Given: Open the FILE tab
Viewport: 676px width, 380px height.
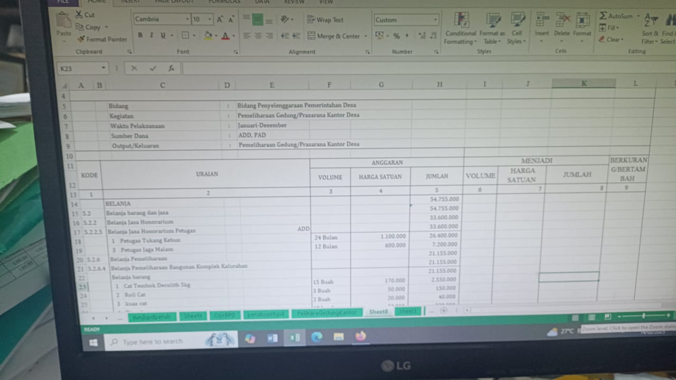Looking at the screenshot, I should point(63,2).
